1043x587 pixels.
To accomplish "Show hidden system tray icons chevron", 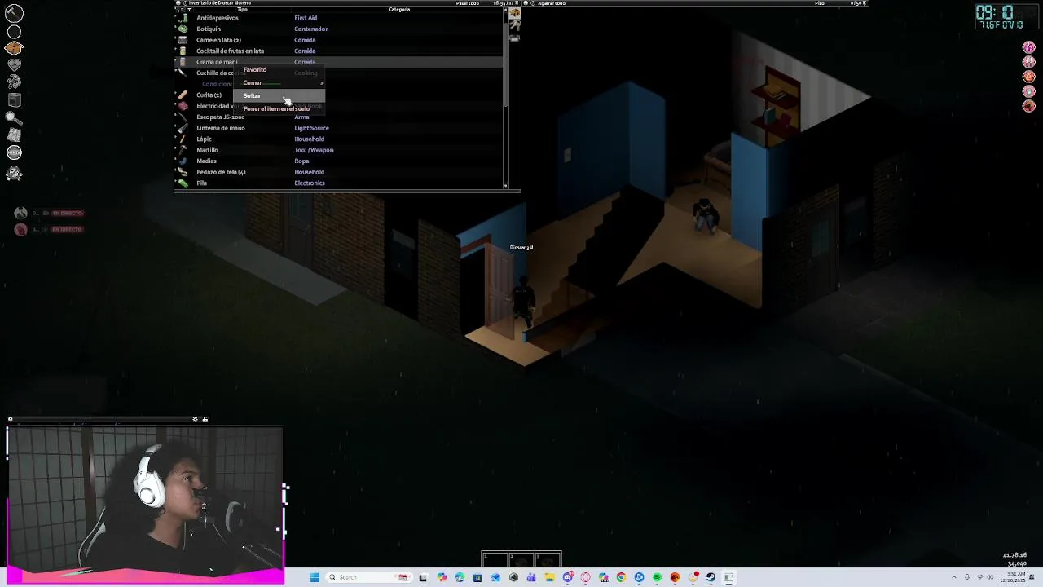I will pyautogui.click(x=954, y=577).
